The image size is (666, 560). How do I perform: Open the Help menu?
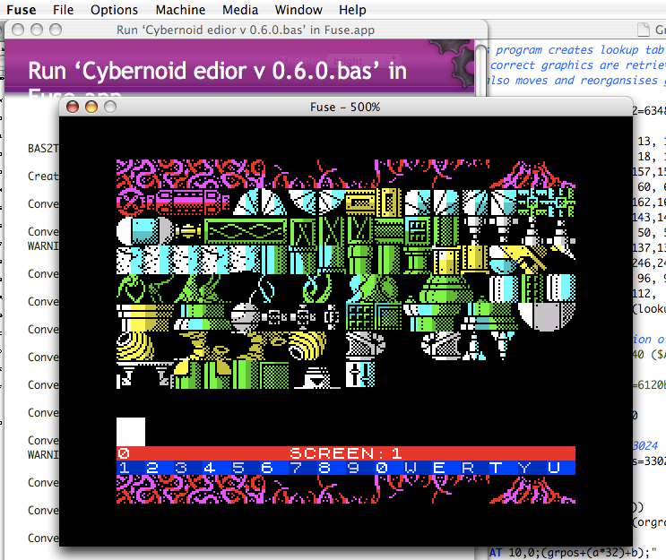point(352,10)
